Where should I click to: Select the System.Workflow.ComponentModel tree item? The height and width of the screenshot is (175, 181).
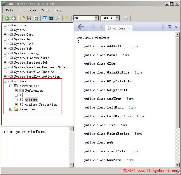tap(40, 67)
